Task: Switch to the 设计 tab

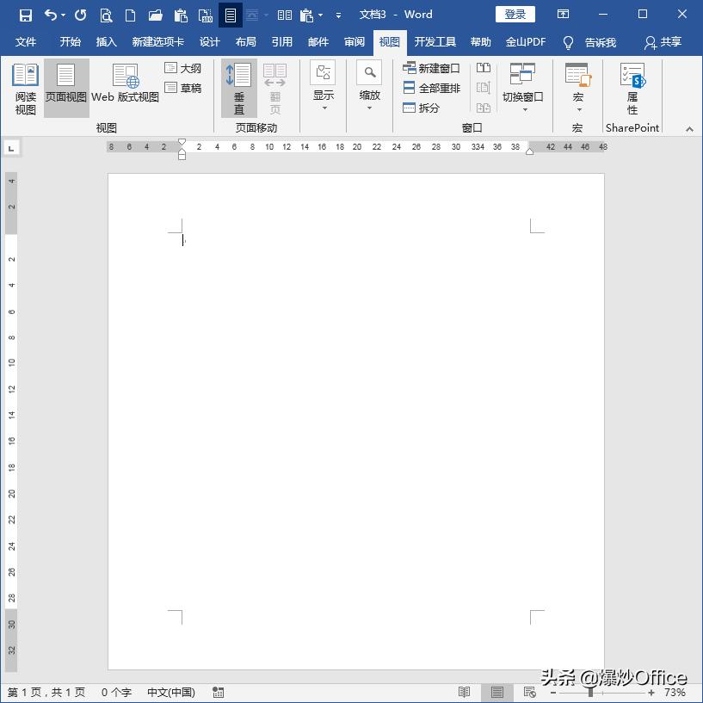Action: coord(210,42)
